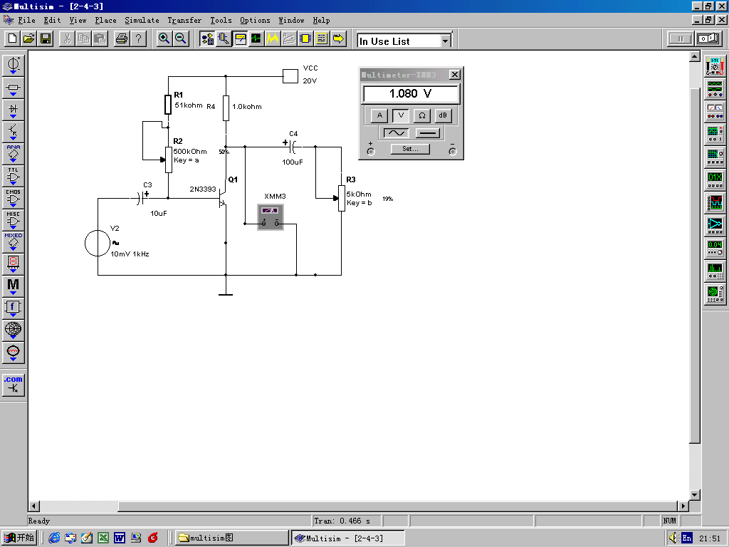Image resolution: width=729 pixels, height=547 pixels.
Task: Create a new circuit file
Action: click(13, 38)
